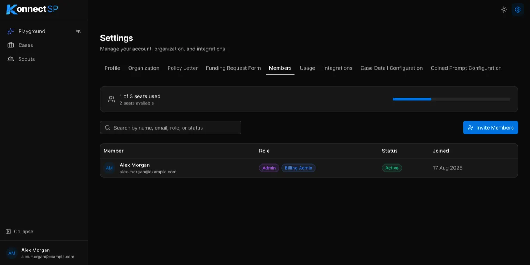Click the Scouts hat icon

11,59
